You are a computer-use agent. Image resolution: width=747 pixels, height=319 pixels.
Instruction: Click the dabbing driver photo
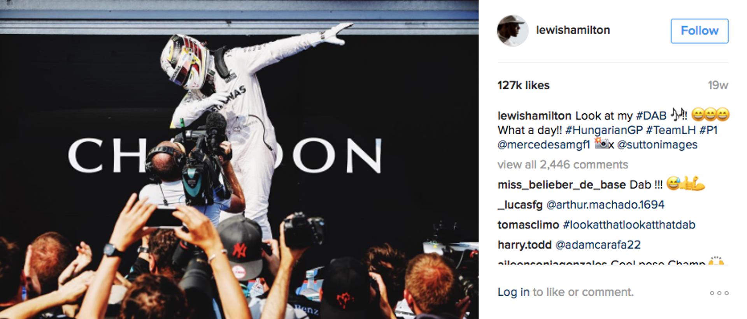tap(239, 159)
